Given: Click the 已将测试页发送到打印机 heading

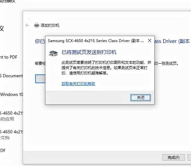Looking at the screenshot, I should pyautogui.click(x=89, y=52).
